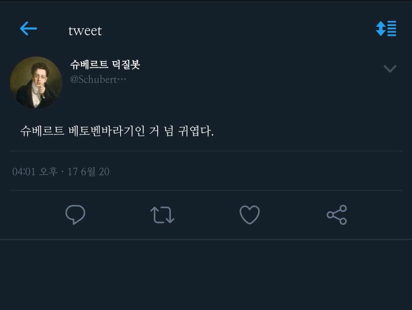Open the thread view icon at top right
This screenshot has height=310, width=412.
point(386,29)
